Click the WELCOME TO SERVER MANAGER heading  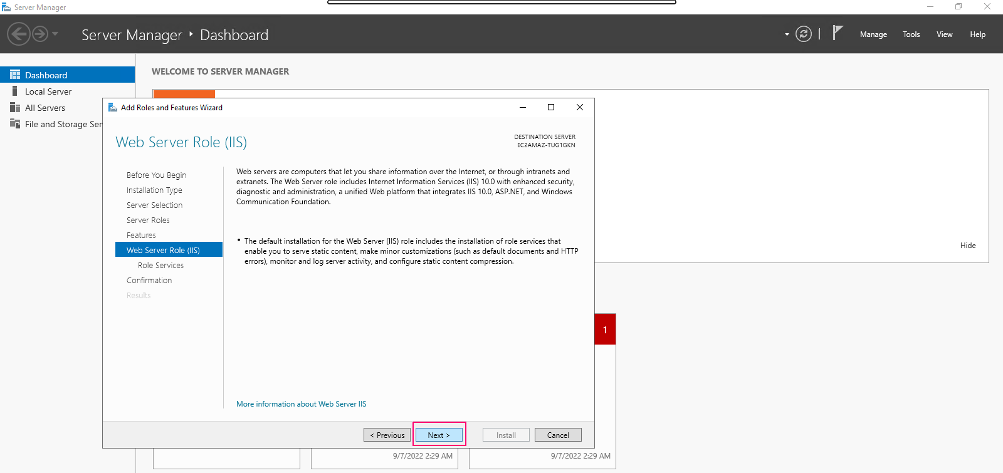tap(221, 71)
